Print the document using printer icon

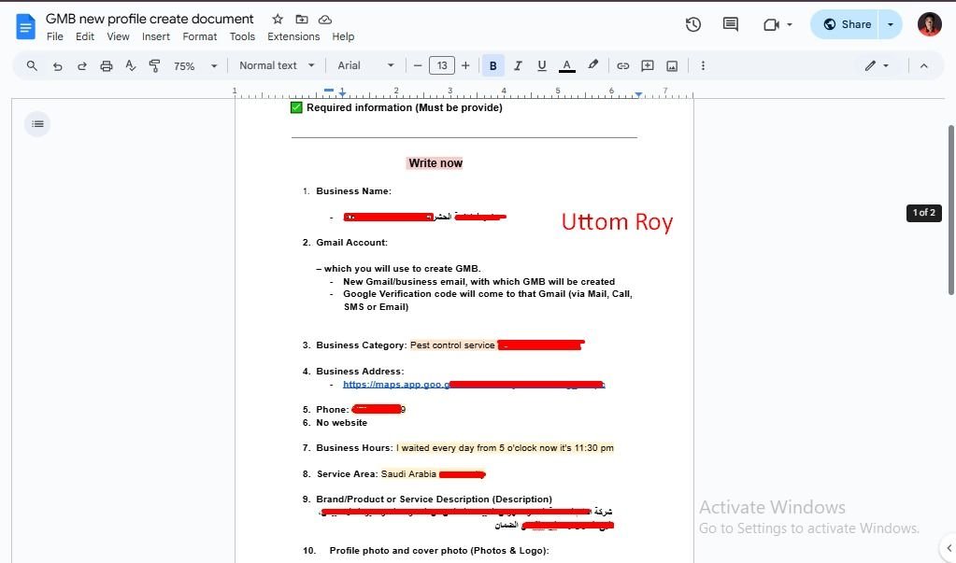point(107,66)
